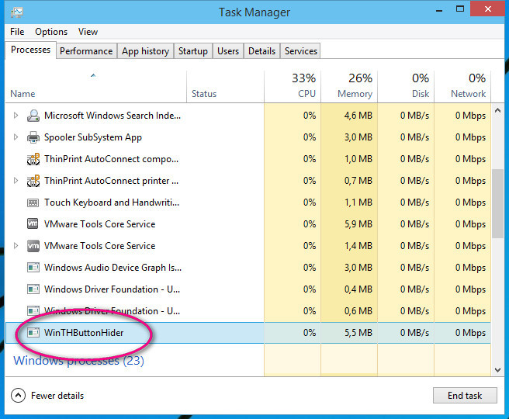
Task: Click the 1,0 MB memory value
Action: (358, 159)
